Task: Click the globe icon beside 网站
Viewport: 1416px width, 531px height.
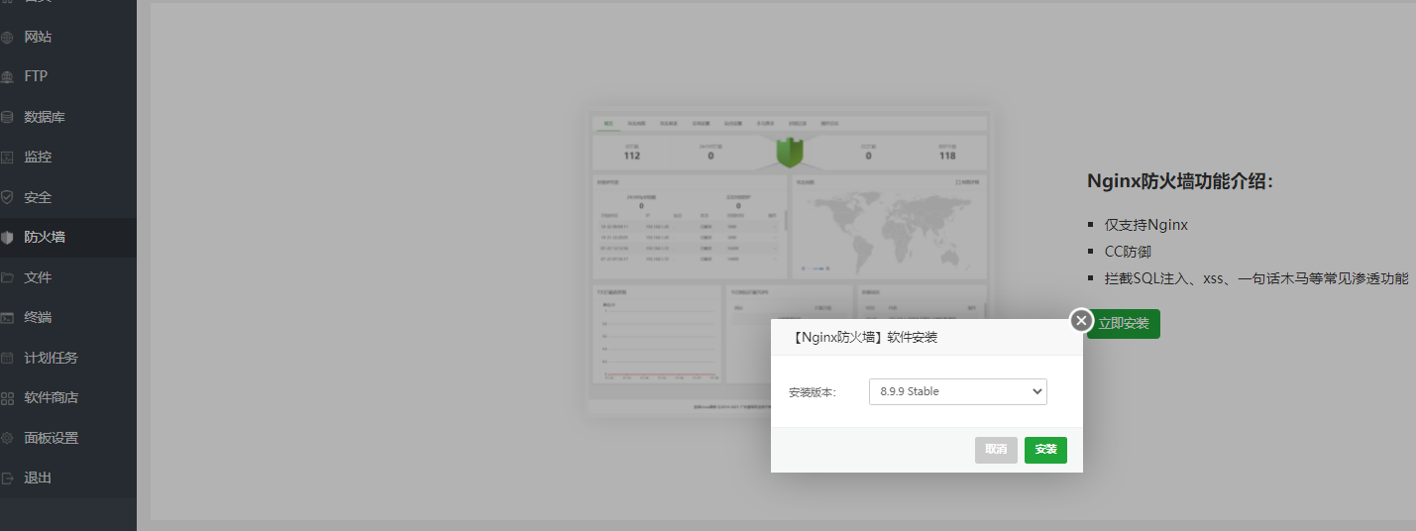Action: point(7,37)
